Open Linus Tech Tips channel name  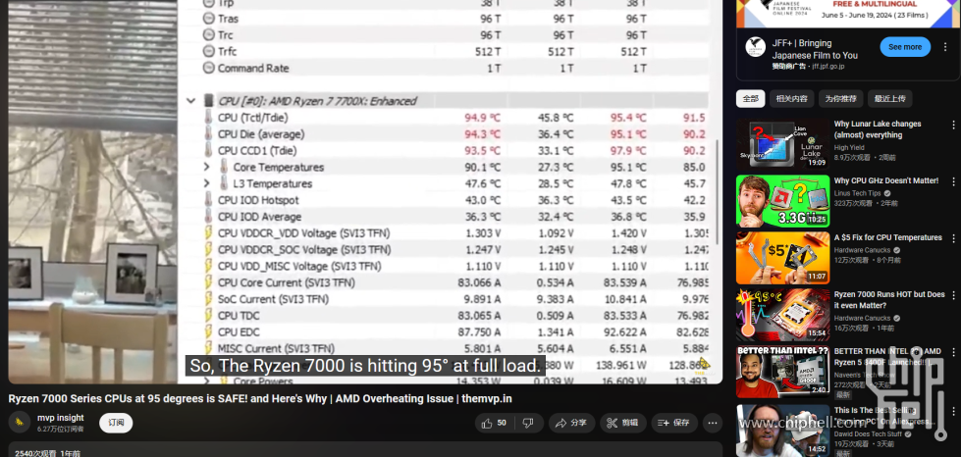[x=855, y=193]
